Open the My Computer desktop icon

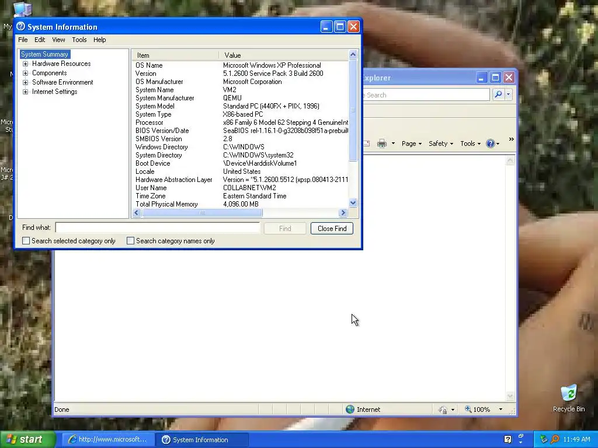coord(23,9)
